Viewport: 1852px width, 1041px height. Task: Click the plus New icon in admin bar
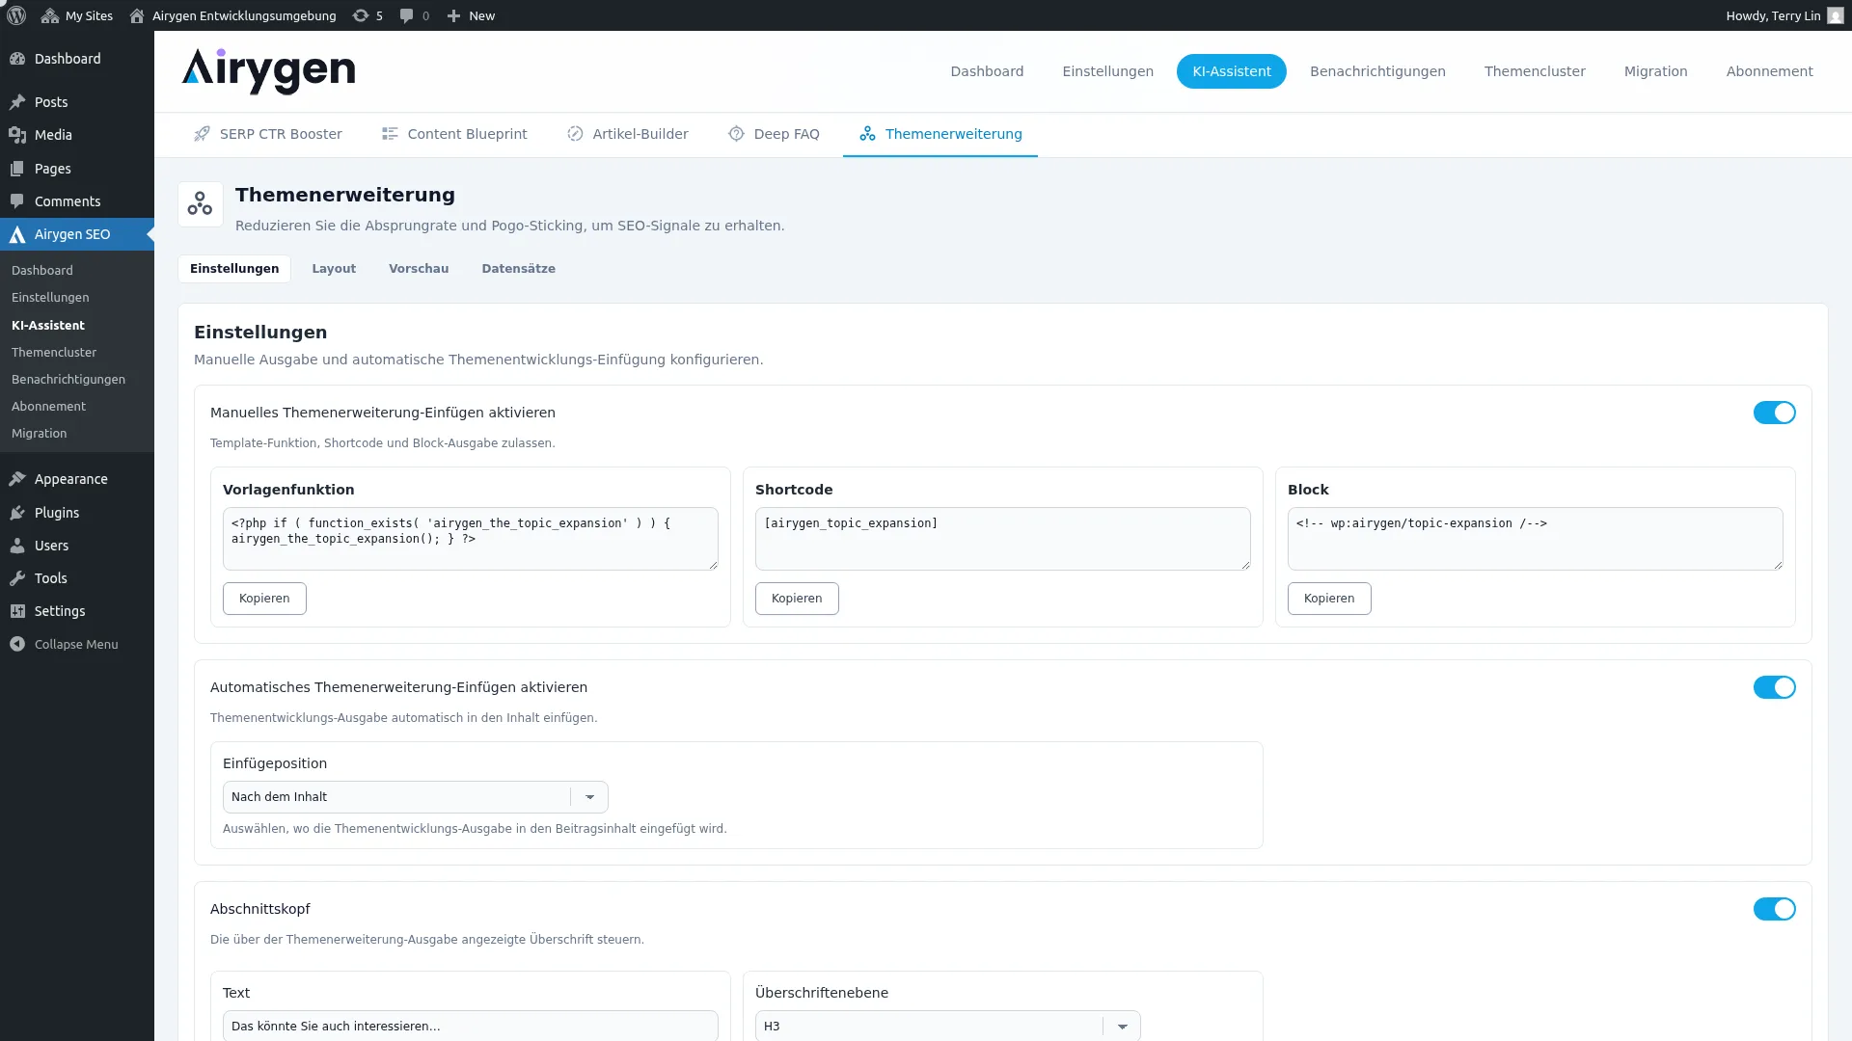453,15
